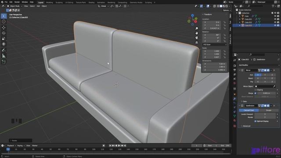Screen dimensions: 281x158
Task: Hide Cube.001 with its eye icon
Action: tap(275, 19)
